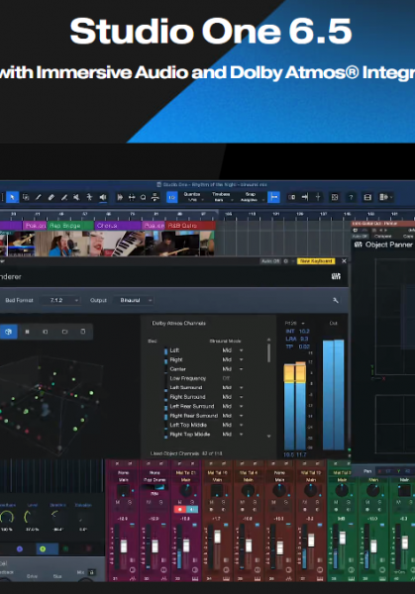Select the Mute tool

coord(76,197)
